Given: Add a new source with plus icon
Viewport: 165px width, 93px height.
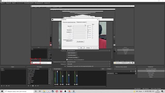Looking at the screenshot, I should click(x=28, y=86).
